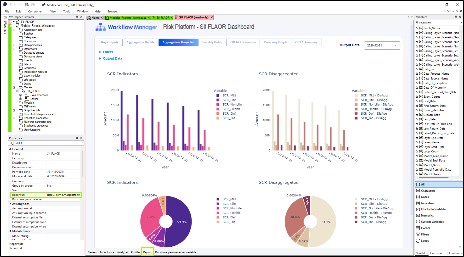The image size is (464, 257).
Task: Expand the Assumption sets tree node
Action: (x=14, y=30)
